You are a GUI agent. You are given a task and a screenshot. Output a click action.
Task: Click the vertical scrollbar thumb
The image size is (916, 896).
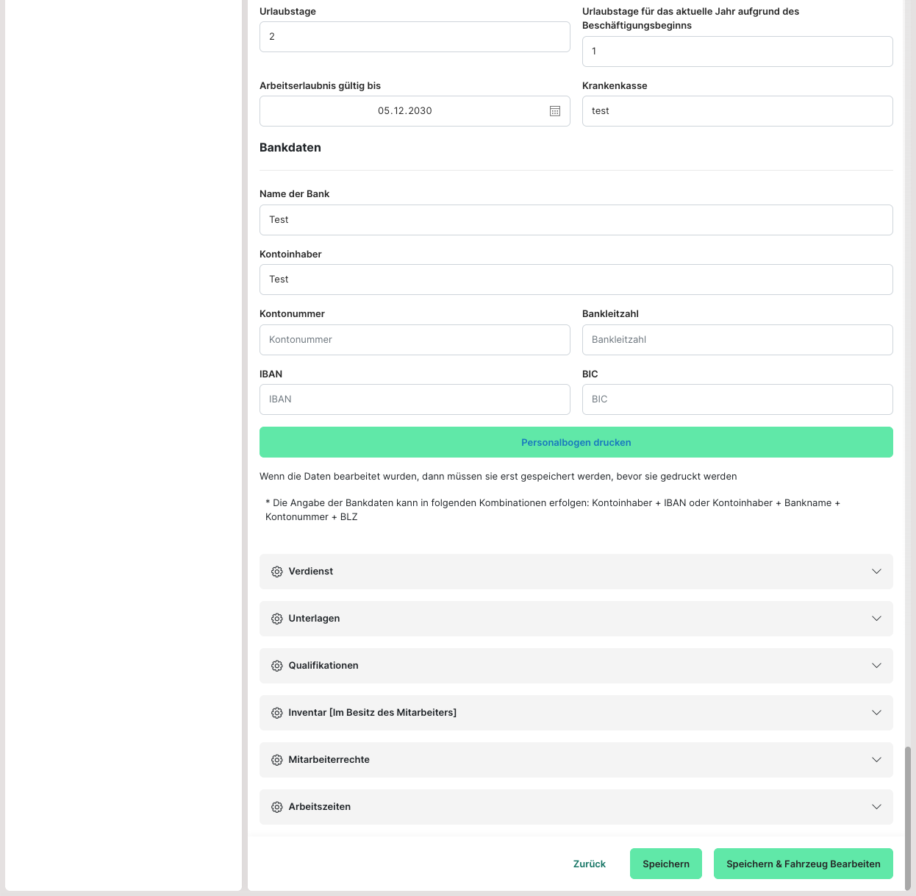click(x=908, y=817)
